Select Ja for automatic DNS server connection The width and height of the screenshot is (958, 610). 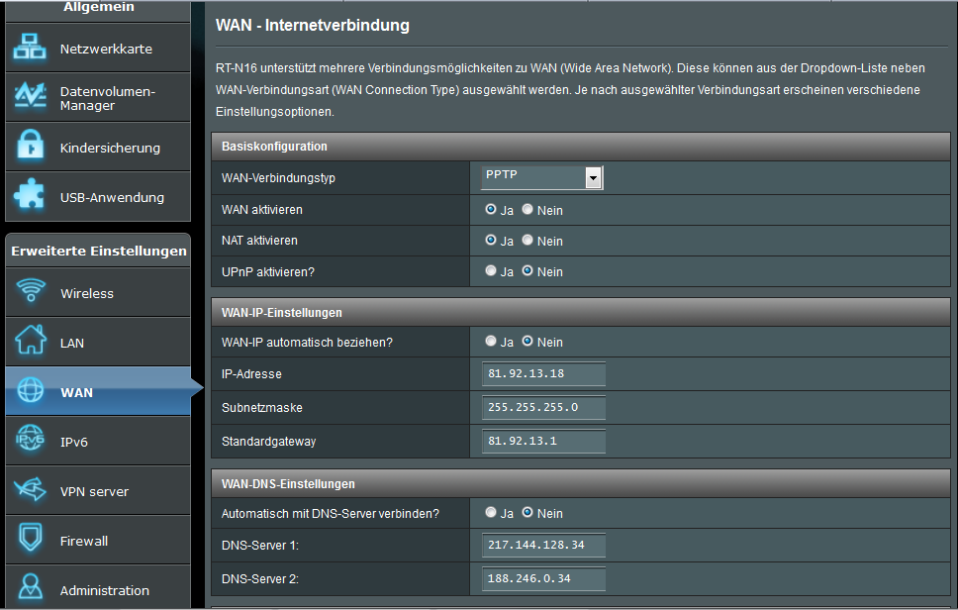pyautogui.click(x=491, y=513)
